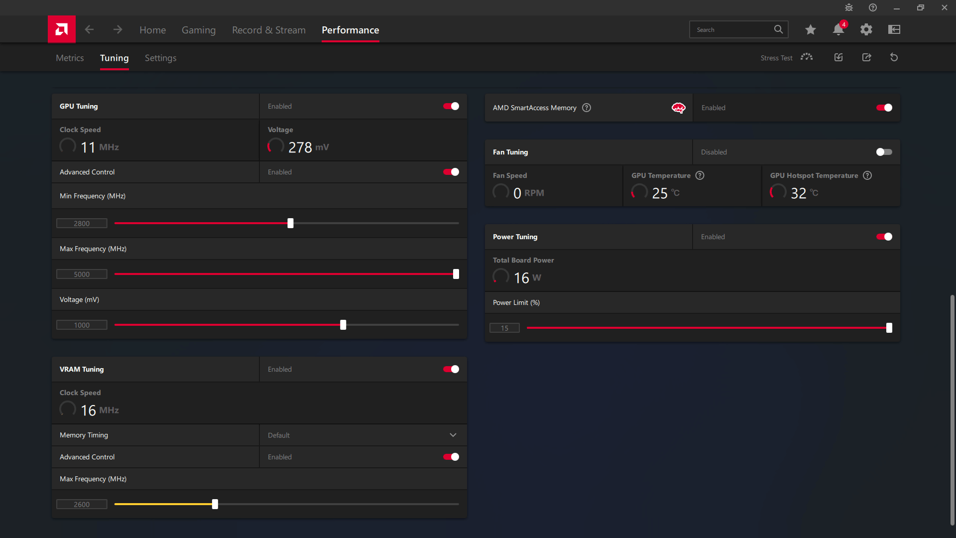Toggle AMD SmartAccess Memory switch
Image resolution: width=956 pixels, height=538 pixels.
coord(884,108)
